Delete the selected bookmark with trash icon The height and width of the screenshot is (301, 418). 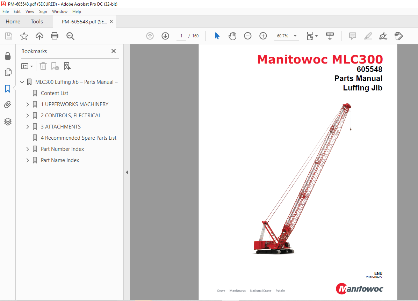point(43,66)
